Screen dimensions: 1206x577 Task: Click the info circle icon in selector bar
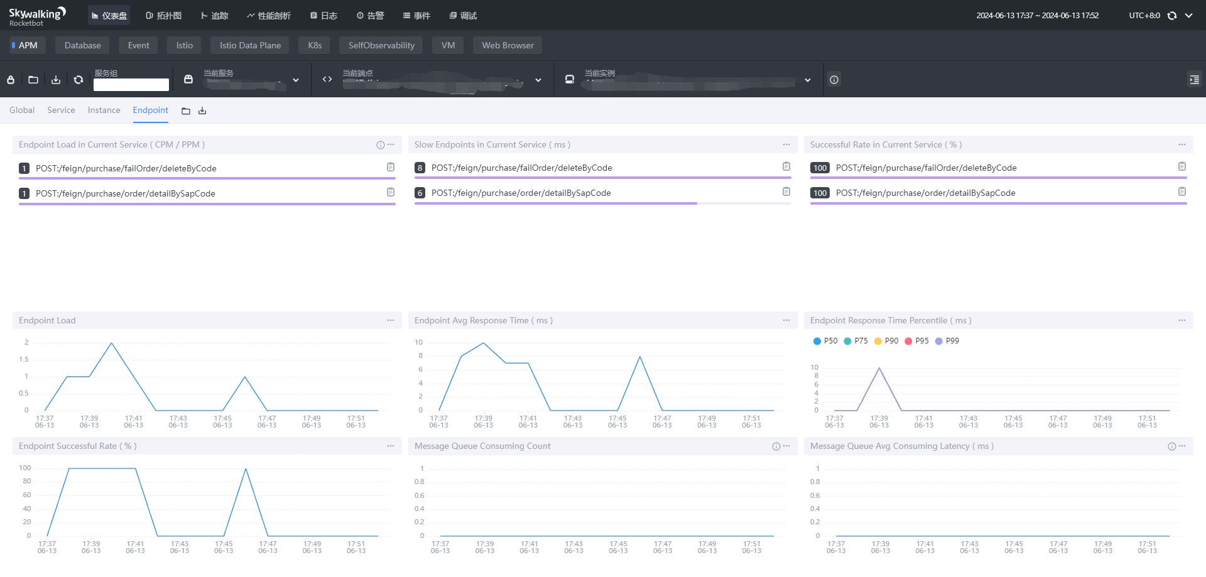[x=834, y=80]
